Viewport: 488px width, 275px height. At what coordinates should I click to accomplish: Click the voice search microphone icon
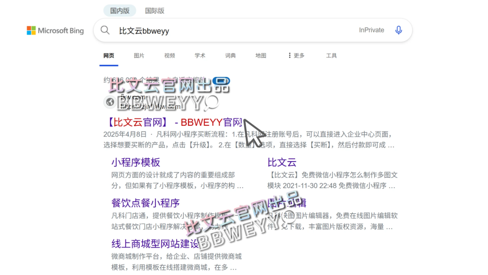(399, 30)
